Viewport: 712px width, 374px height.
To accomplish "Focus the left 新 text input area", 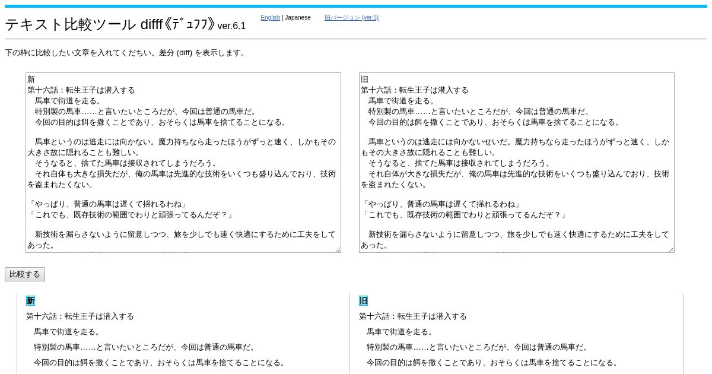I will 183,163.
